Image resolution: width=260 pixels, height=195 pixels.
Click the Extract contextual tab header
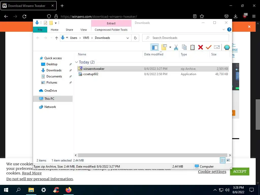[111, 23]
